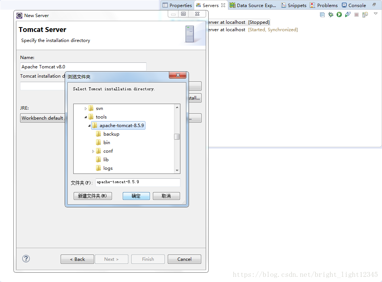Select the Started, Synchronized server entry
This screenshot has height=282, width=382.
click(253, 30)
